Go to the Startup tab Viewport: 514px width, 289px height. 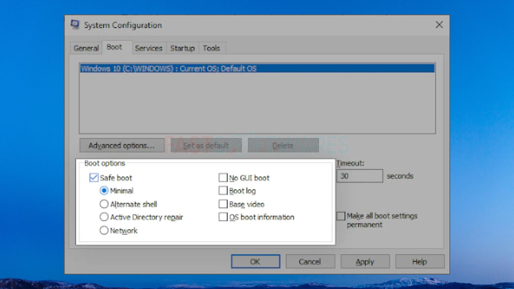tap(182, 48)
